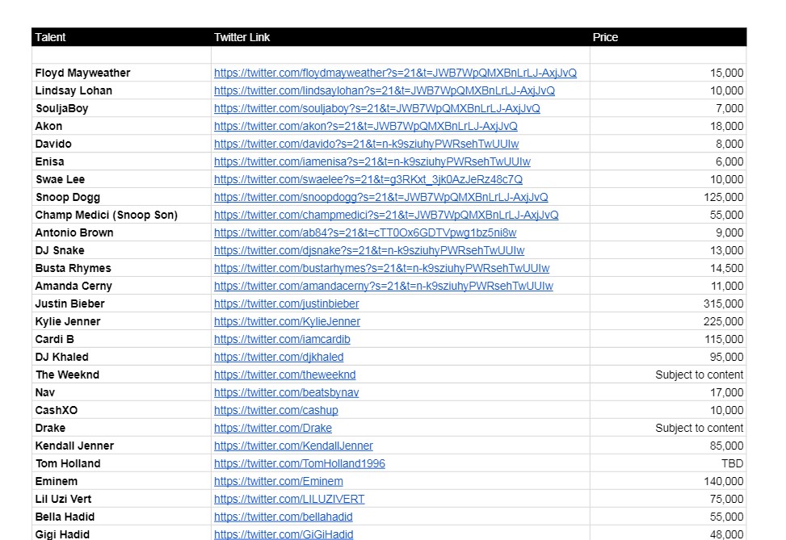The image size is (786, 540).
Task: Open the souljaboy Twitter link
Action: coord(377,108)
